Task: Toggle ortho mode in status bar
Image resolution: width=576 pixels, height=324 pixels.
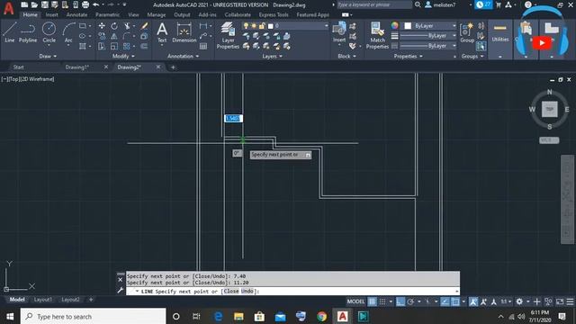Action: click(400, 301)
